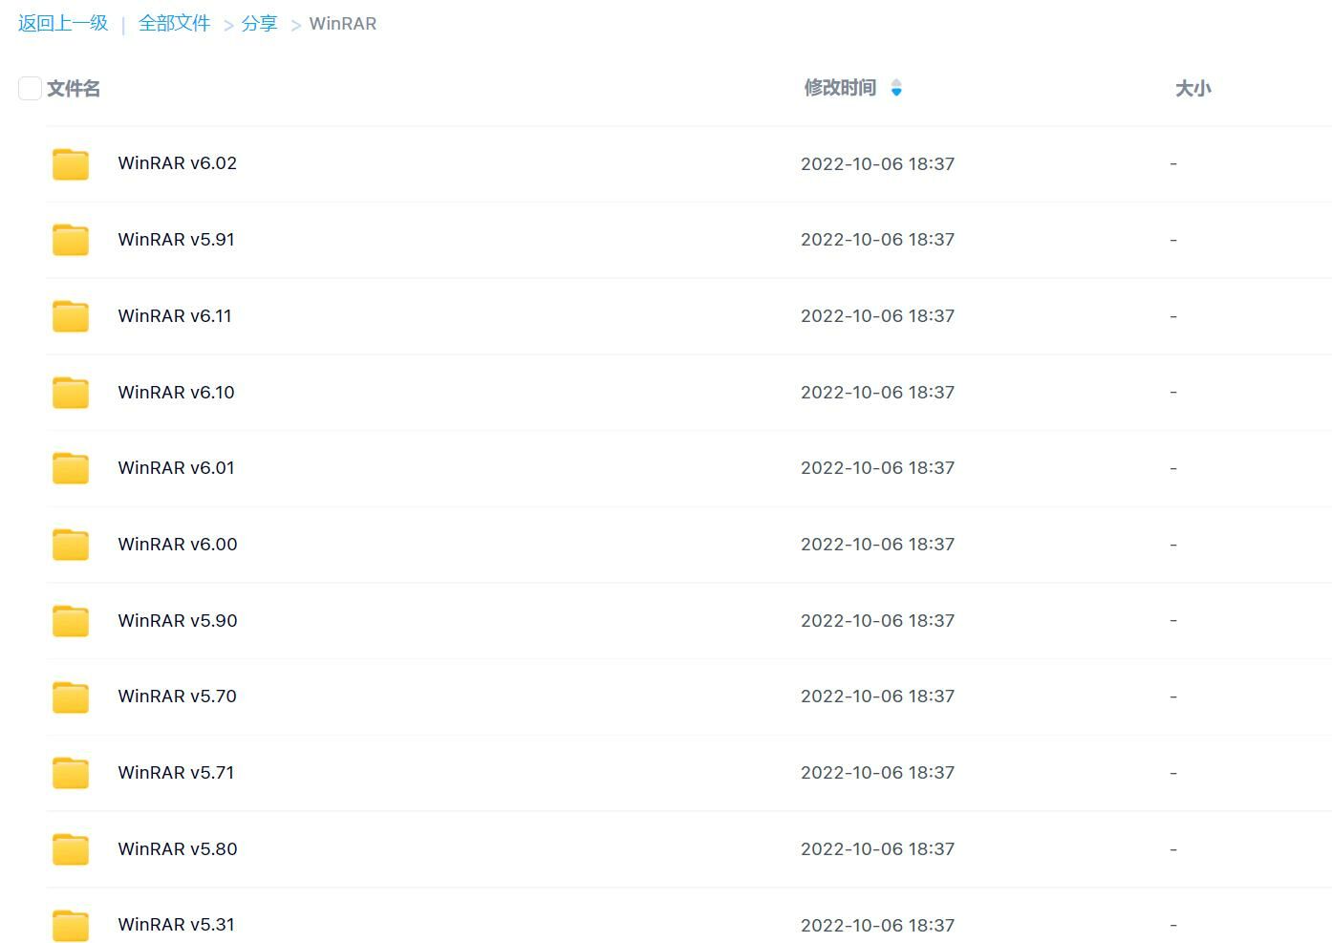Navigate to 分享 in breadcrumb
Viewport: 1332px width, 943px height.
259,24
